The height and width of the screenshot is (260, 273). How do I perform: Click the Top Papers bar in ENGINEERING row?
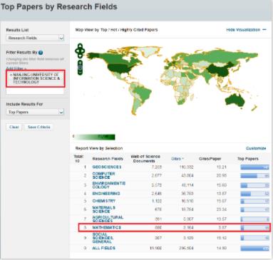[254, 194]
